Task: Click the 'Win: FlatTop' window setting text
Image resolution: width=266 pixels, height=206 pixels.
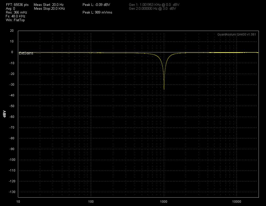Action: tap(15, 20)
